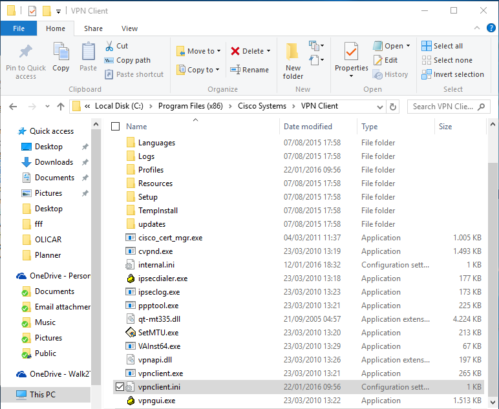Viewport: 499px width, 409px height.
Task: Open the File menu
Action: (x=19, y=28)
